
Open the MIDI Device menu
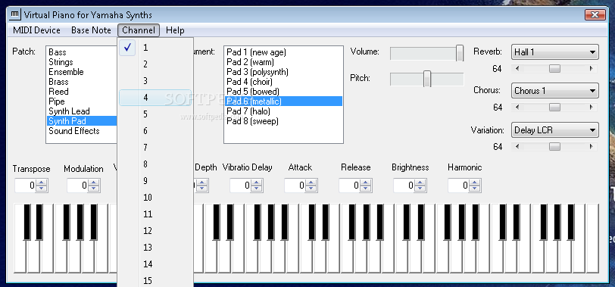click(x=36, y=30)
